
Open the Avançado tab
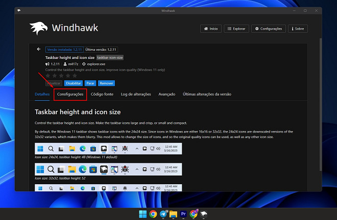click(x=167, y=94)
